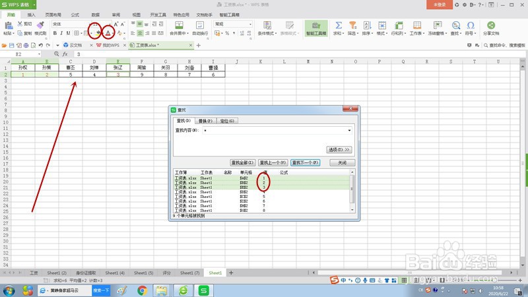Select the $A$2 result row in list
The width and height of the screenshot is (528, 297).
coord(261,178)
